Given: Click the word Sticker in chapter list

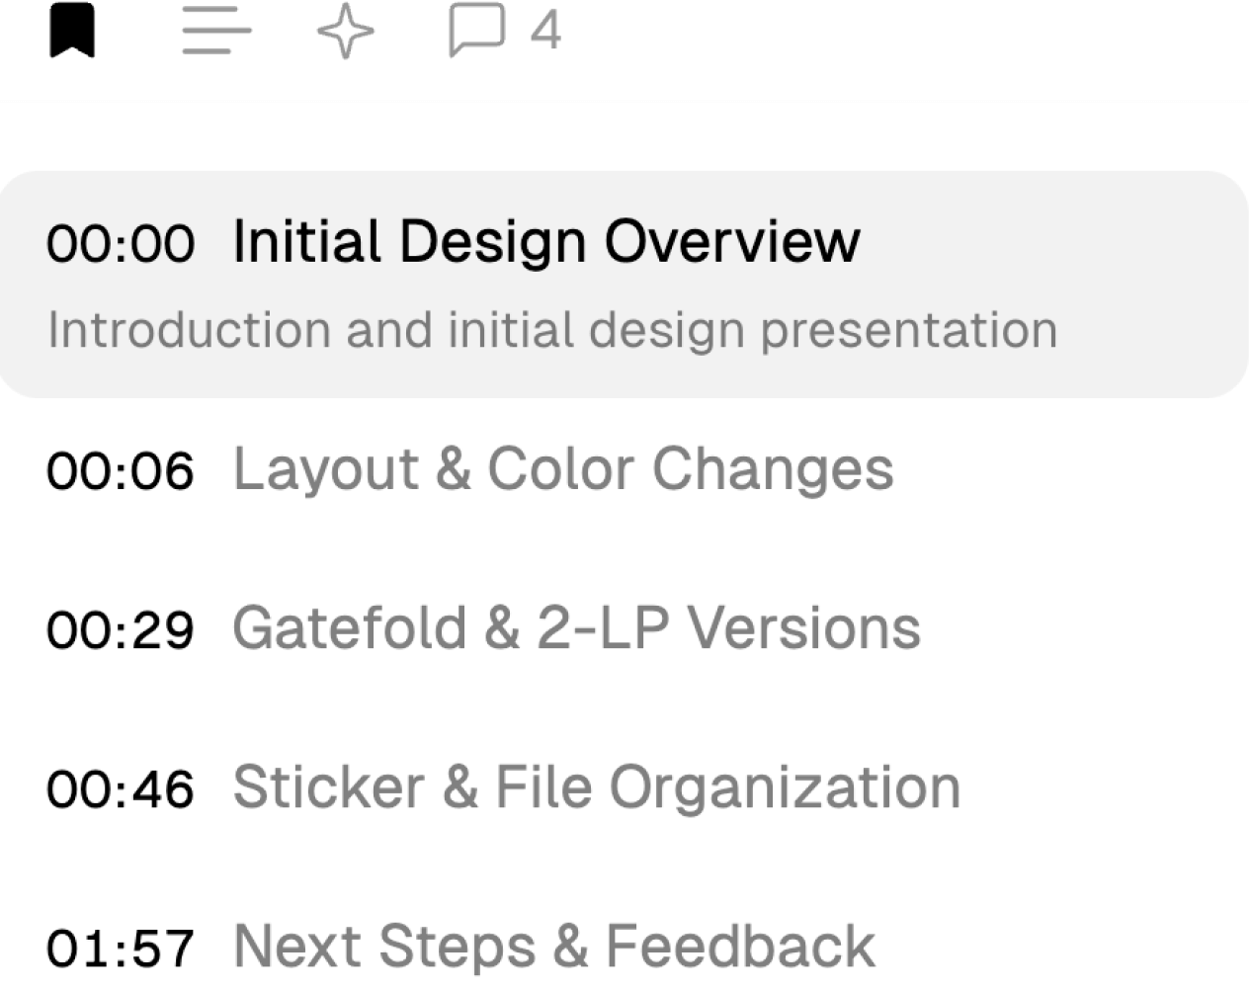Looking at the screenshot, I should 328,788.
